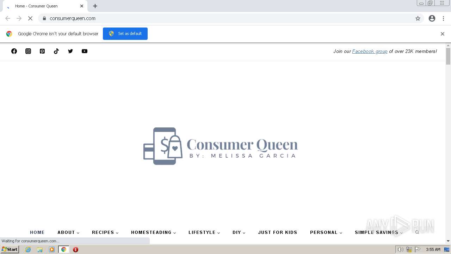Image resolution: width=451 pixels, height=254 pixels.
Task: Expand the HOMESTEADING menu
Action: click(x=154, y=232)
